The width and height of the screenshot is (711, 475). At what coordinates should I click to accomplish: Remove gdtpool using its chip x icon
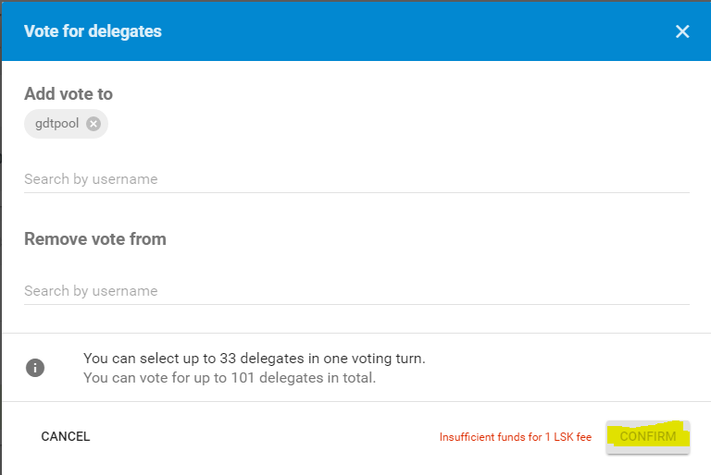click(x=94, y=124)
